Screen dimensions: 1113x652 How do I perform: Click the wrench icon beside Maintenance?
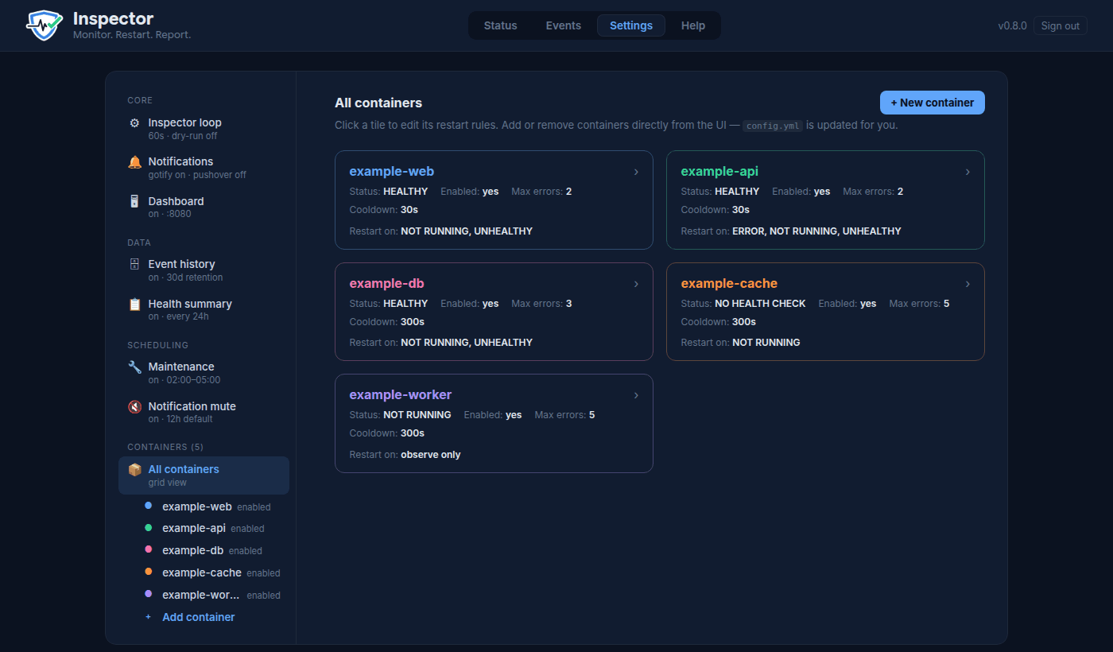pyautogui.click(x=134, y=367)
